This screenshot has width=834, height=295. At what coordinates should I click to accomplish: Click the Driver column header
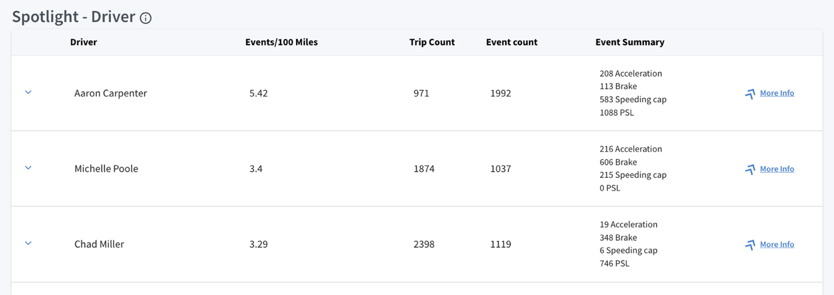pos(84,42)
